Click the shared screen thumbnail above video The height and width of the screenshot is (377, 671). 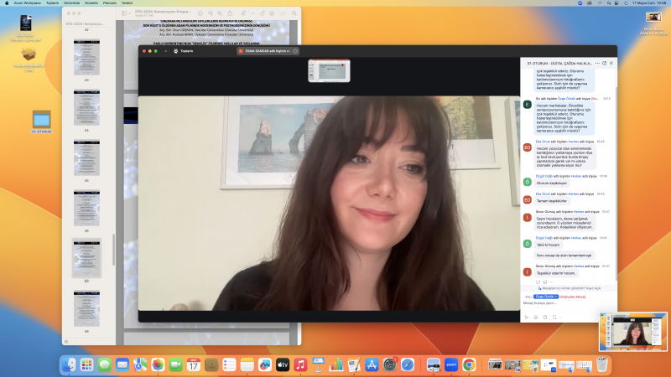[x=327, y=71]
